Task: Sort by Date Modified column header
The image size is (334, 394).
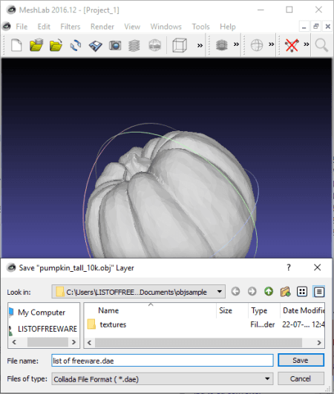Action: [x=303, y=310]
